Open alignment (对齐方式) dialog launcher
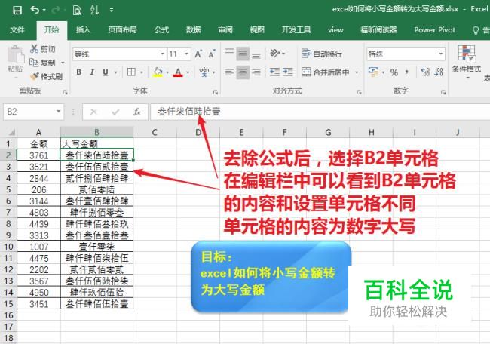 tap(359, 92)
